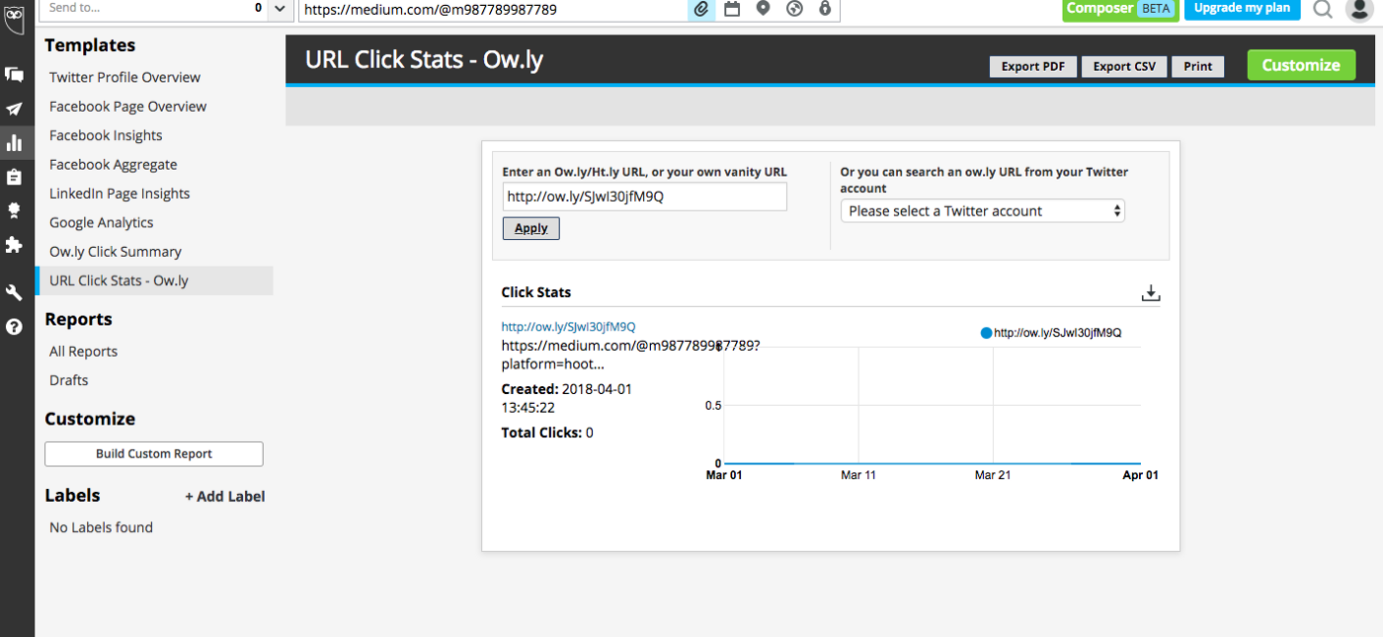Click the Mar 21 axis label

tap(992, 475)
